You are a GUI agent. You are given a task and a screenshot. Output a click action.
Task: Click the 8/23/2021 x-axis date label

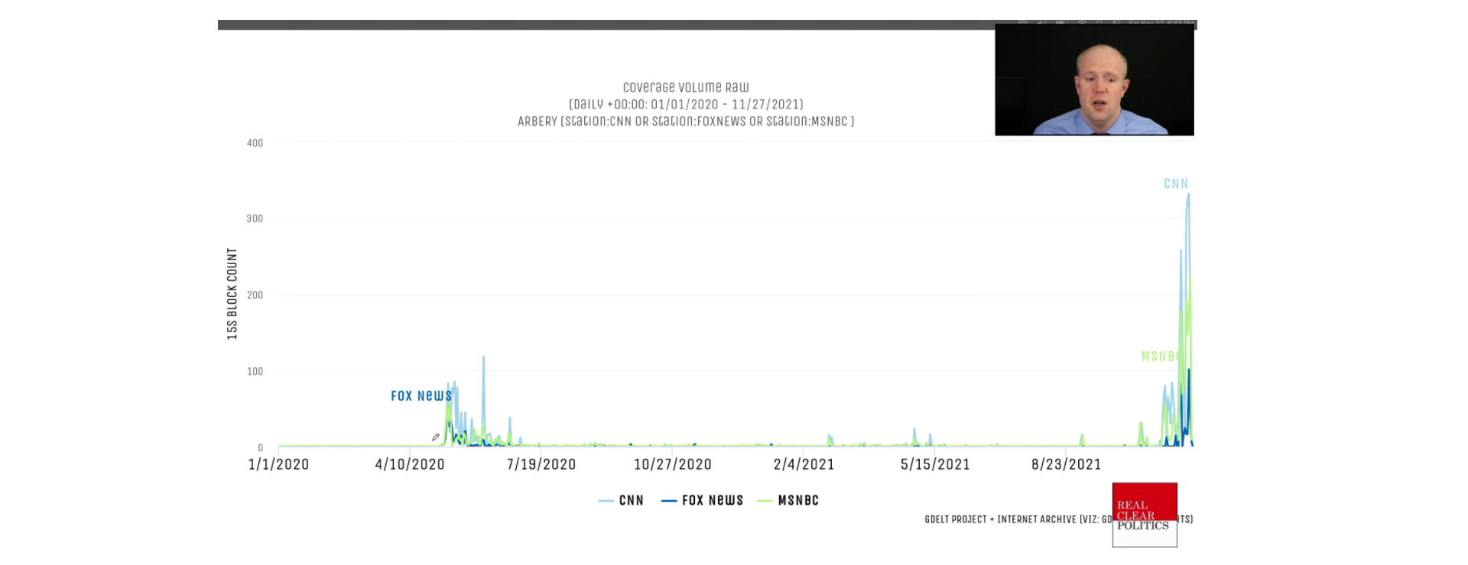[1067, 464]
